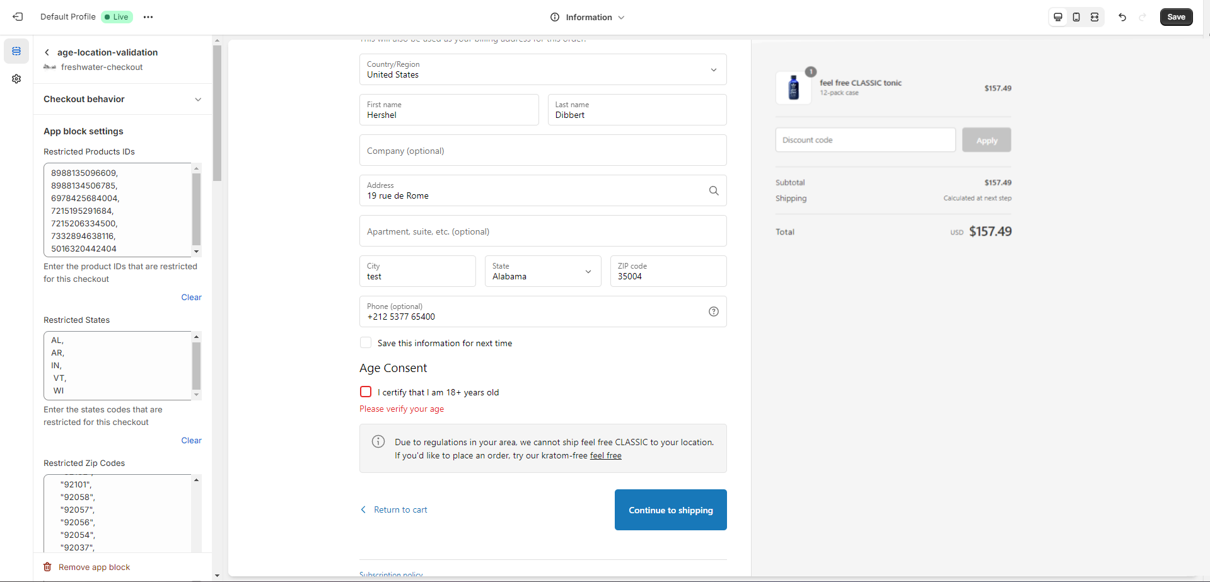The height and width of the screenshot is (582, 1210).
Task: Select the mobile preview icon
Action: click(1076, 17)
